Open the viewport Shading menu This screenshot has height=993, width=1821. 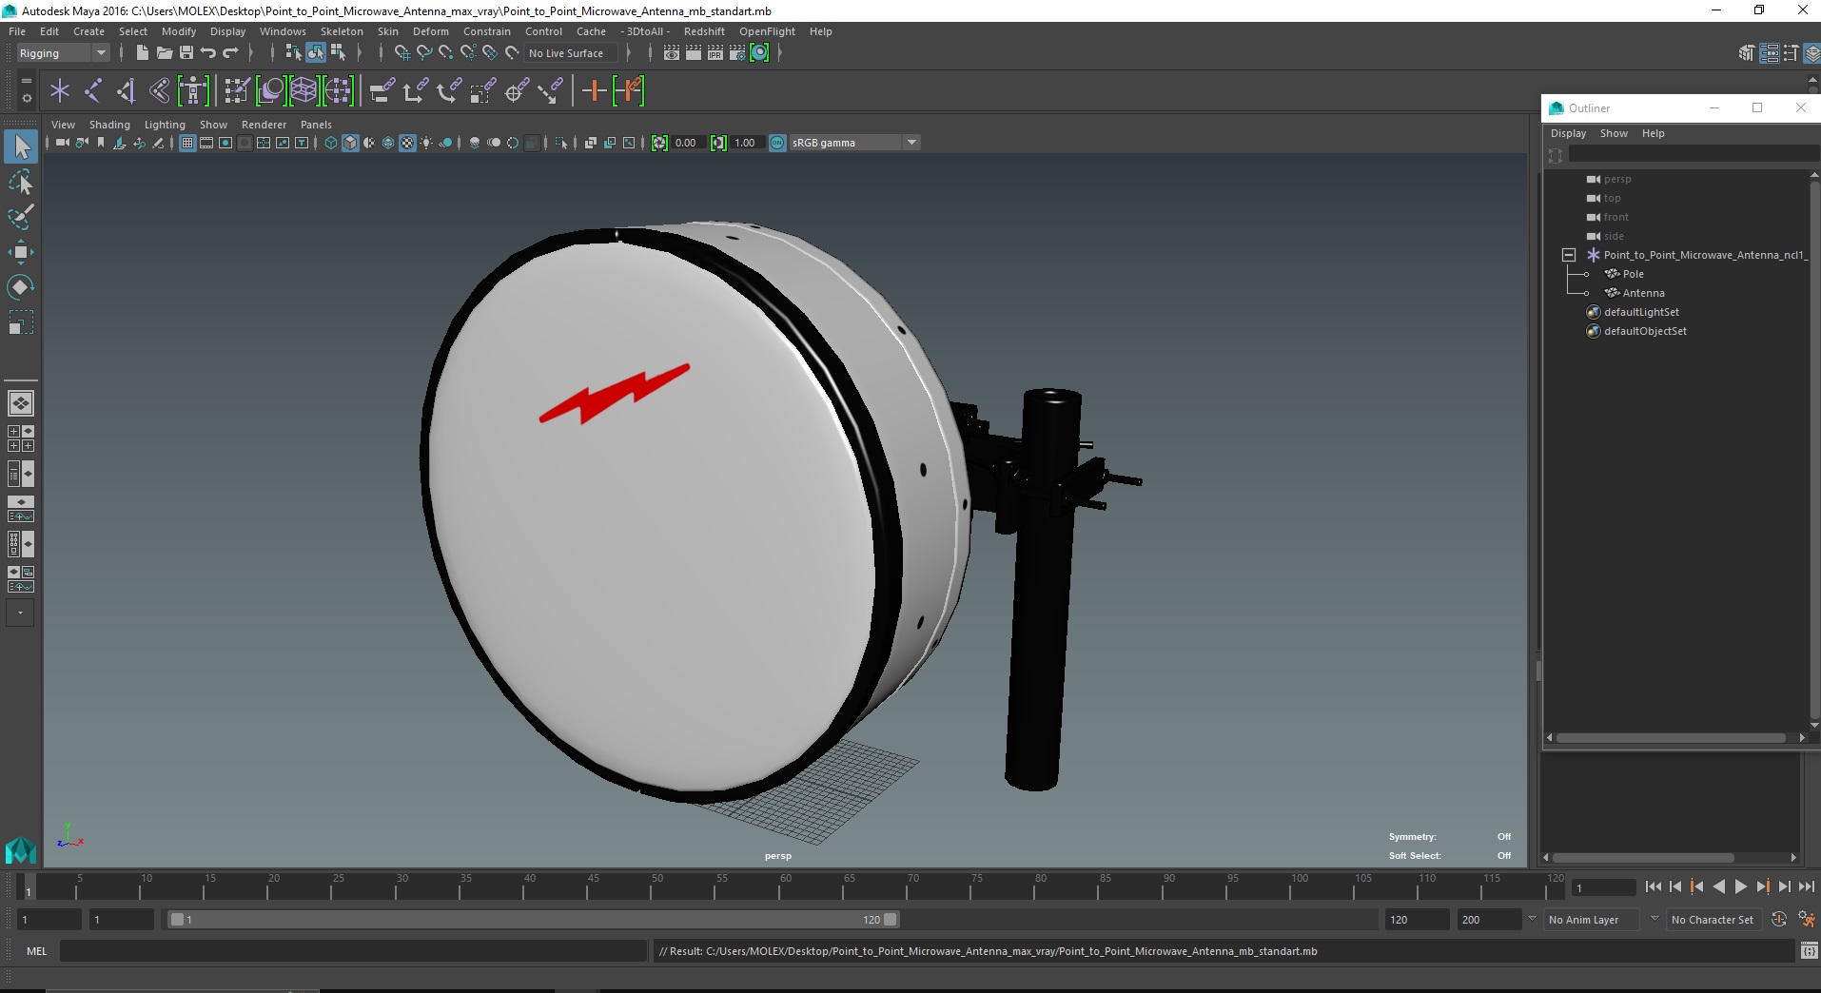109,125
